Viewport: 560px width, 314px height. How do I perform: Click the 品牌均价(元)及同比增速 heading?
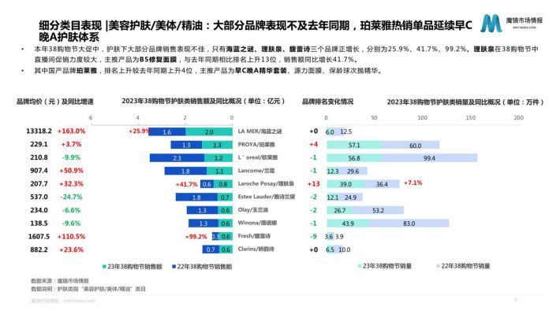(55, 102)
